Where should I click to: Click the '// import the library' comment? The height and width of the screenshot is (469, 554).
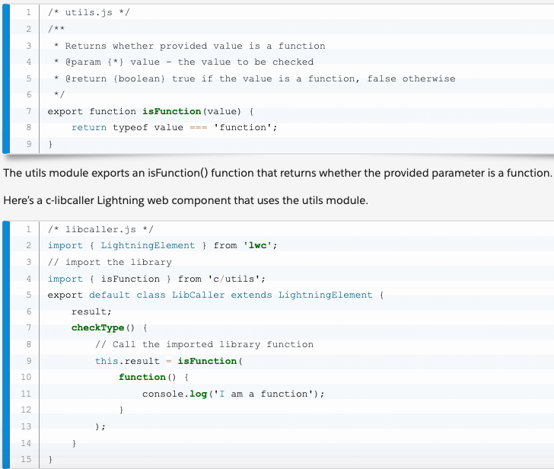click(x=110, y=262)
